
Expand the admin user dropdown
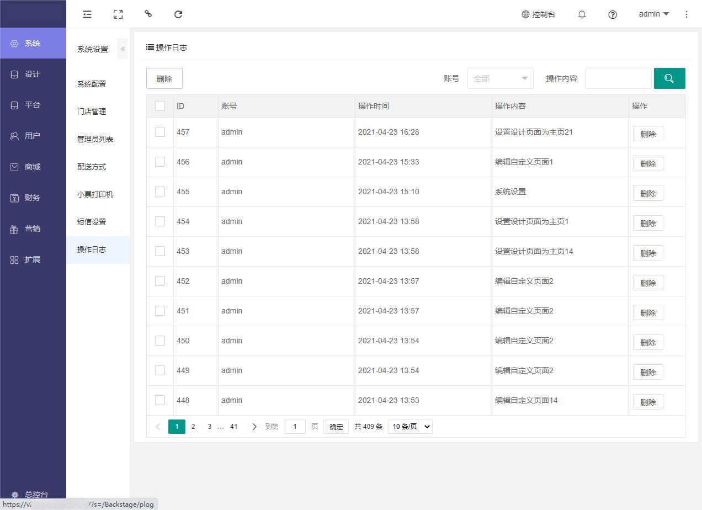653,14
